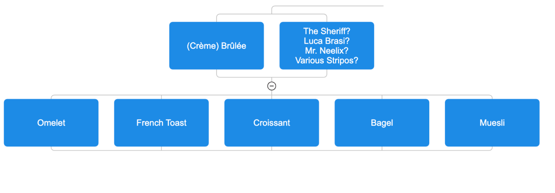The width and height of the screenshot is (555, 193).
Task: Click the Croissant box
Action: tap(272, 123)
